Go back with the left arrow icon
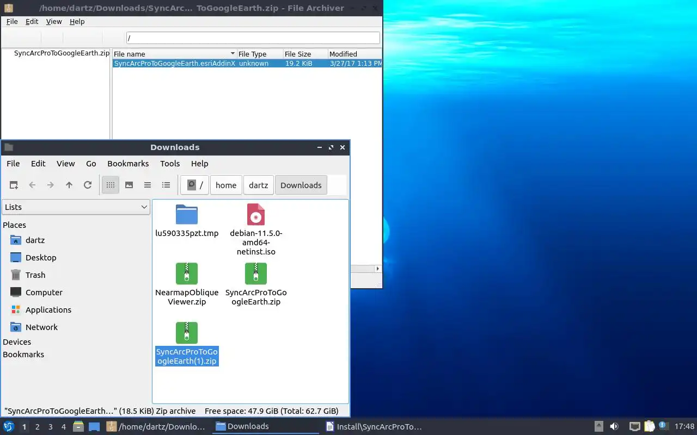697x435 pixels. pos(32,185)
